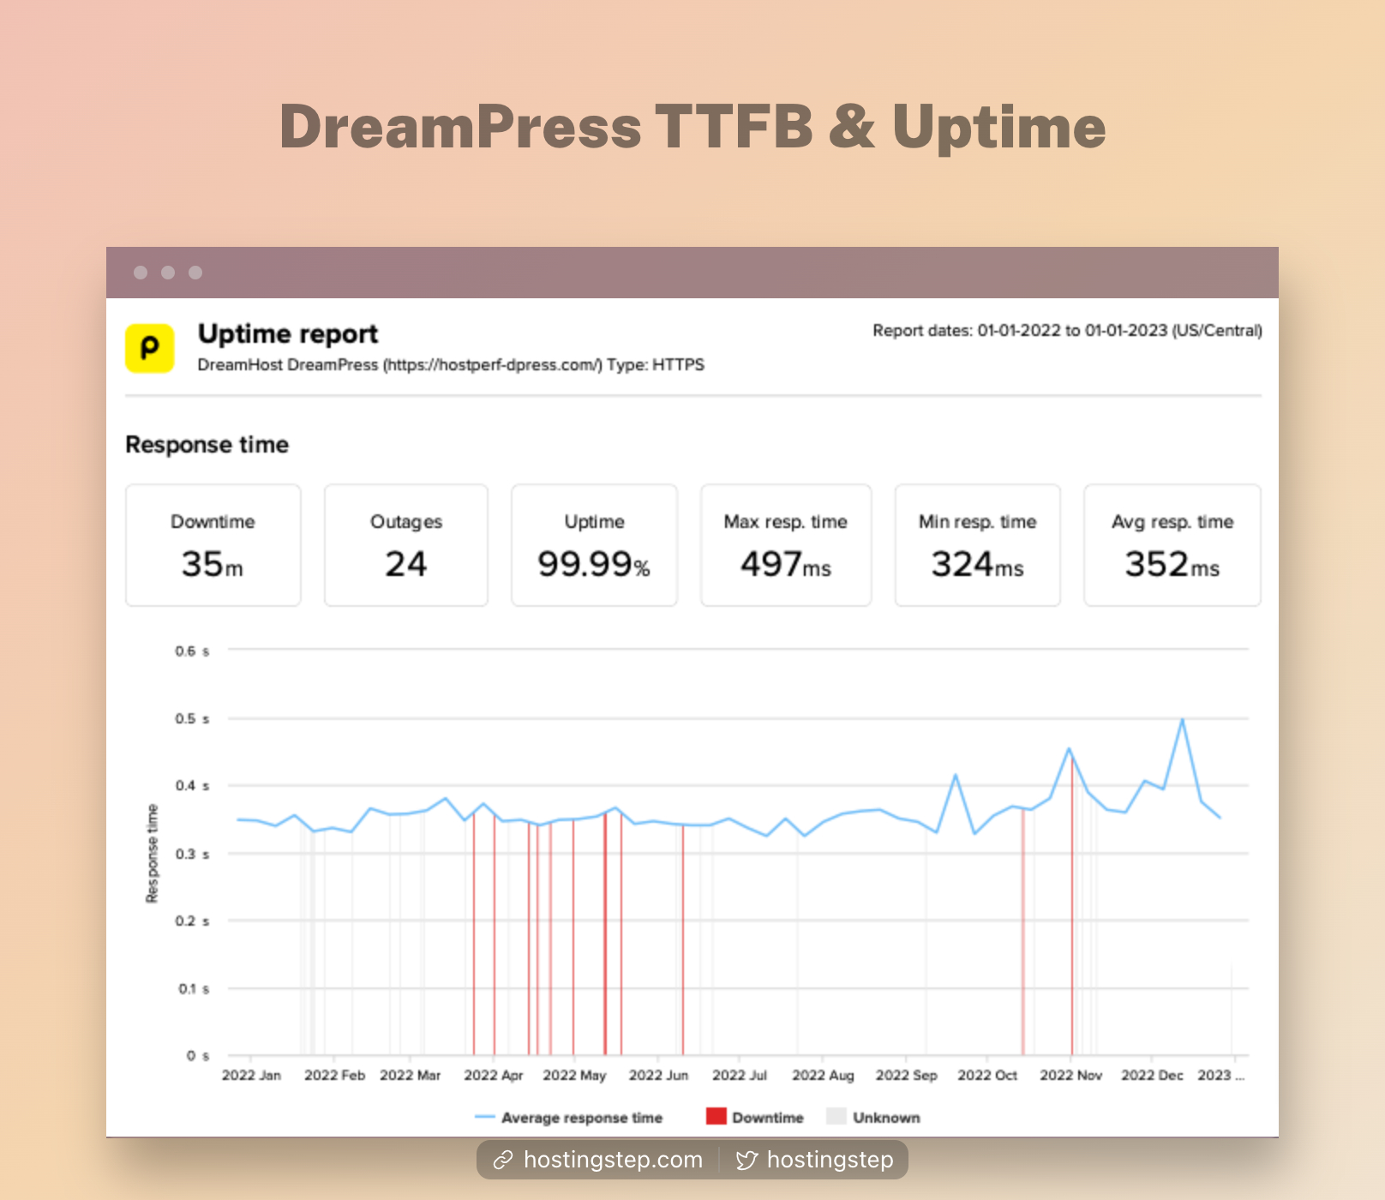Select the Uptime 99.99% card

(594, 545)
